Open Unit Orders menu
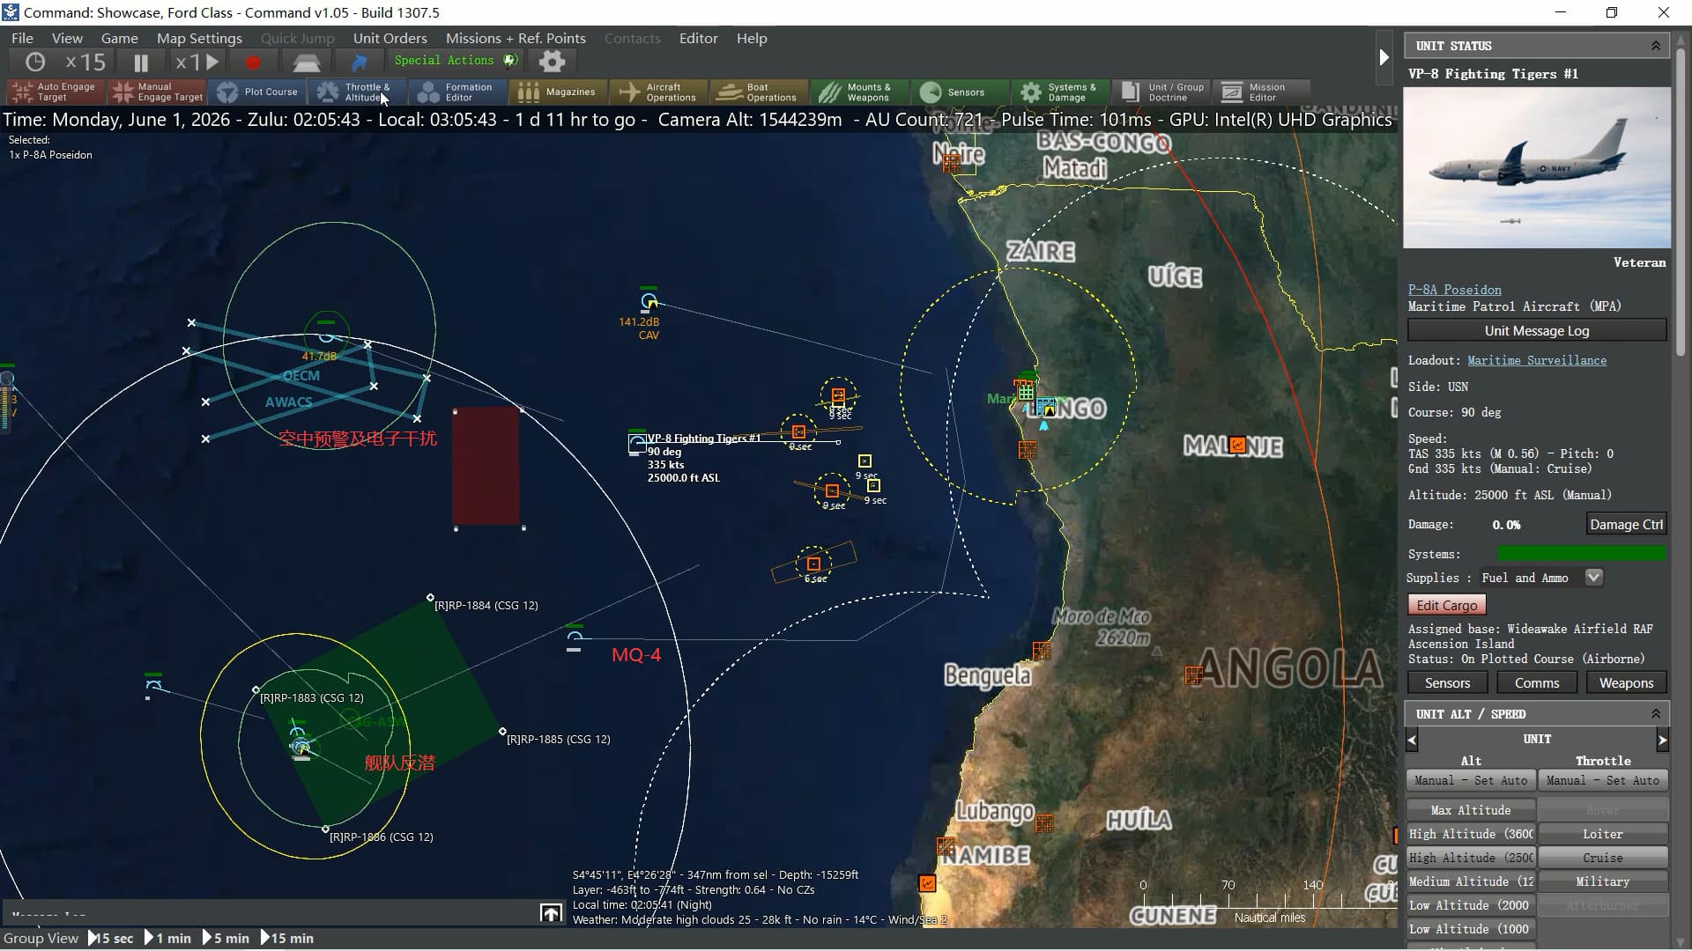The width and height of the screenshot is (1692, 951). tap(390, 38)
